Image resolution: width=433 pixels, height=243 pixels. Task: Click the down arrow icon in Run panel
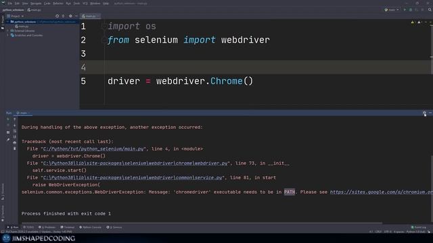point(15,126)
